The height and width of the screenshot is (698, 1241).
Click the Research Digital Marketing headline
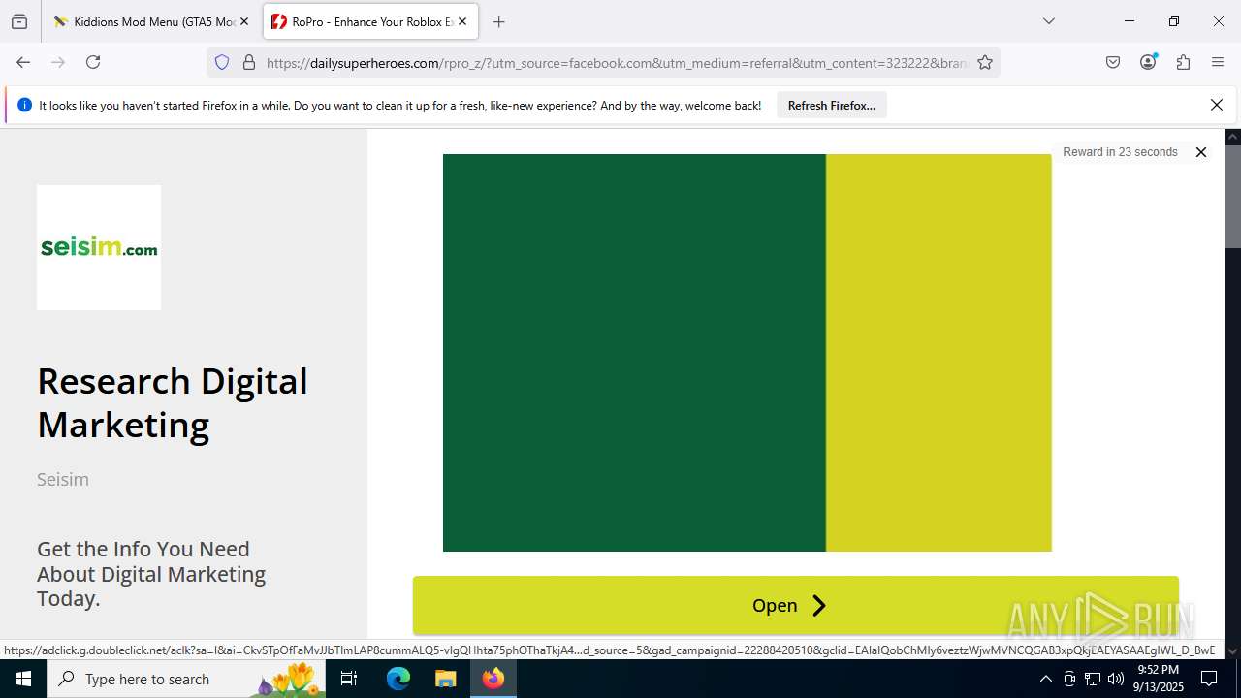click(172, 402)
